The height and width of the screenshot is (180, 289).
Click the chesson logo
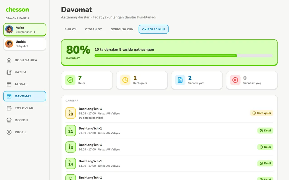(17, 10)
